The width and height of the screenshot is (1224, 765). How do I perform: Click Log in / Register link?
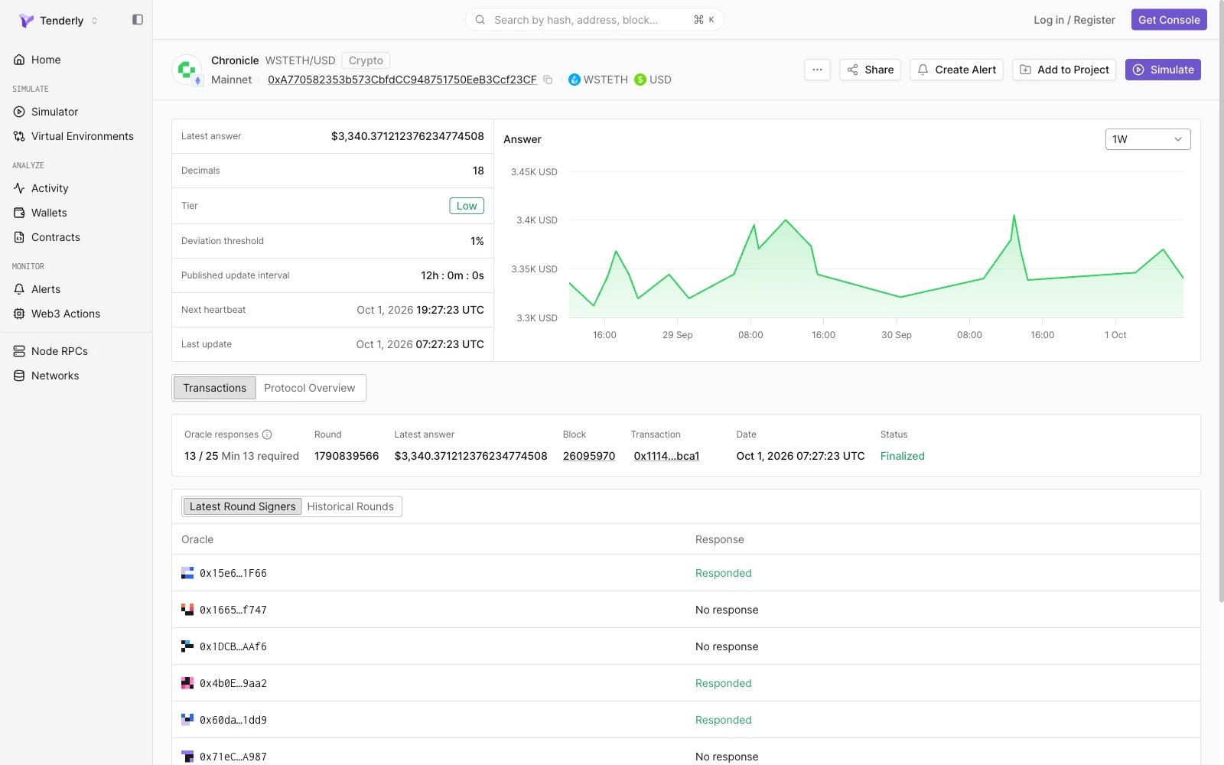(1074, 20)
